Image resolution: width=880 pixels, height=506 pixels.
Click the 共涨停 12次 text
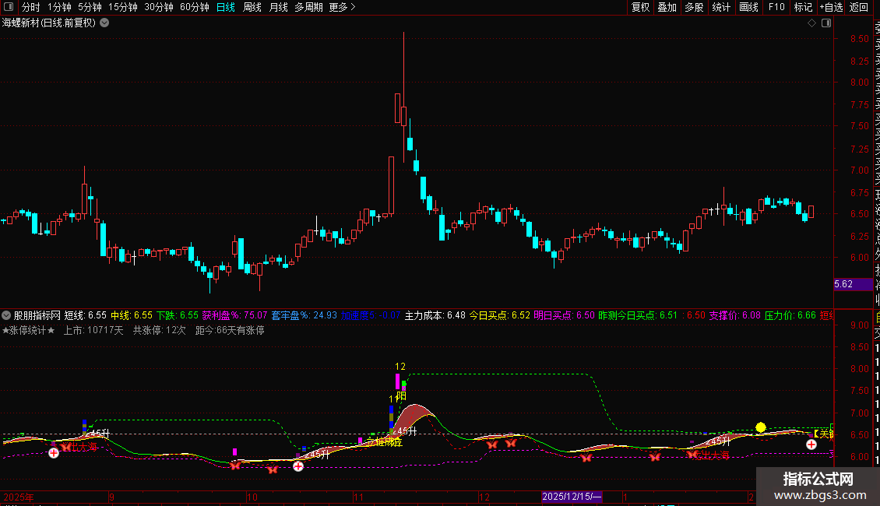click(160, 330)
